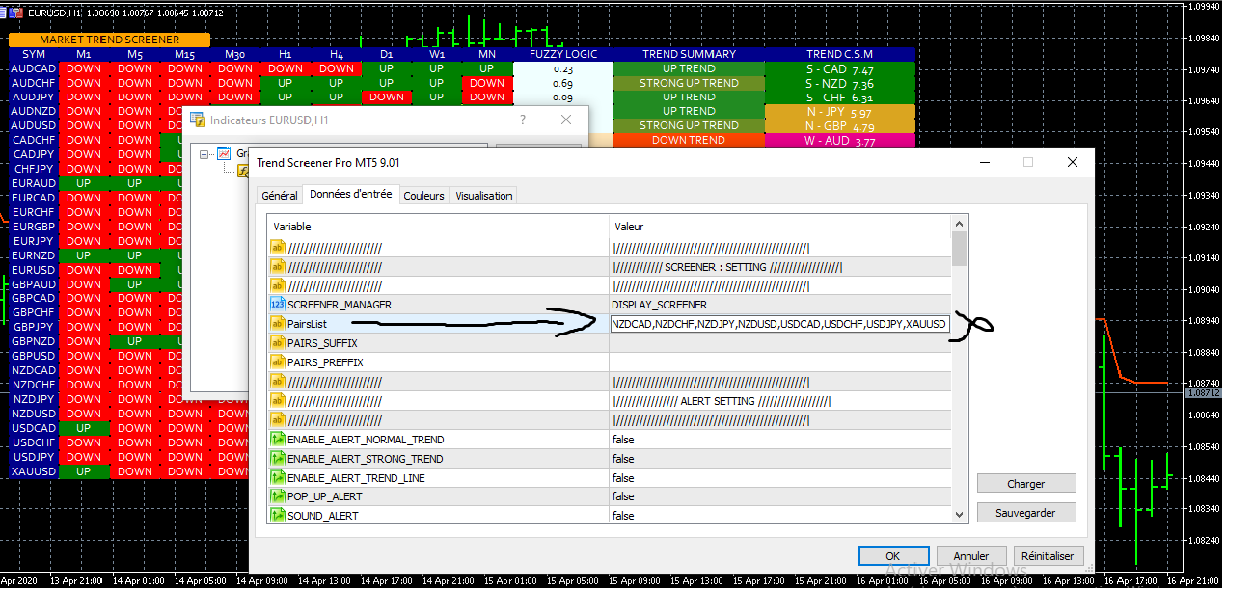The height and width of the screenshot is (589, 1253).
Task: Change the false value of POP_UP_ALERT
Action: (x=779, y=496)
